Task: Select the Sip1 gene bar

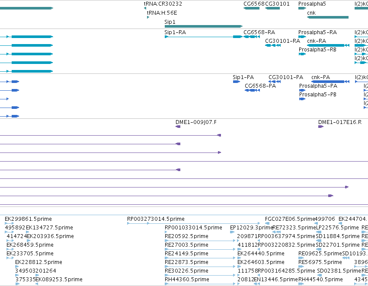Action: pyautogui.click(x=204, y=26)
